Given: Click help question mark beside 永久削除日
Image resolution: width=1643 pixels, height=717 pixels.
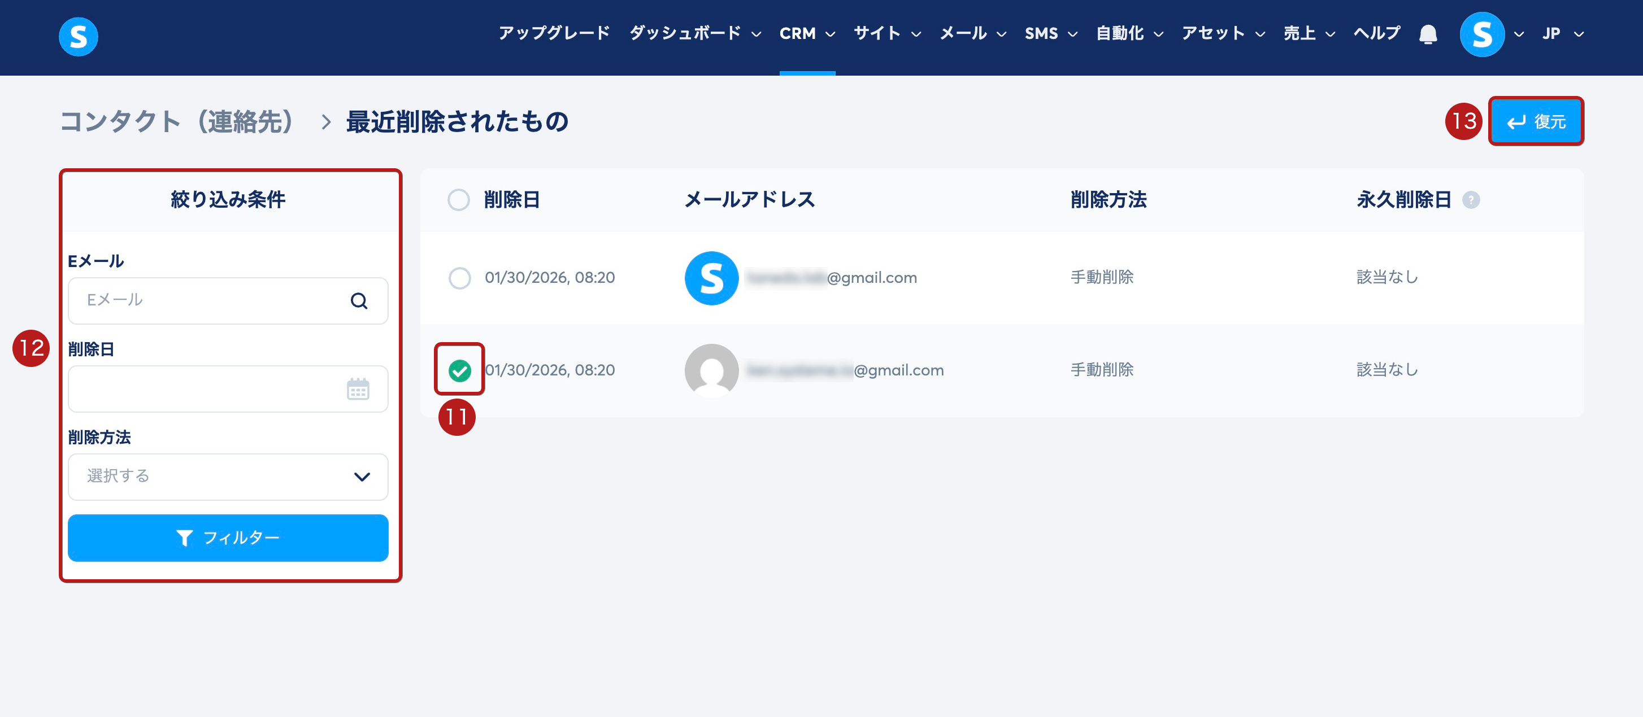Looking at the screenshot, I should pos(1471,200).
